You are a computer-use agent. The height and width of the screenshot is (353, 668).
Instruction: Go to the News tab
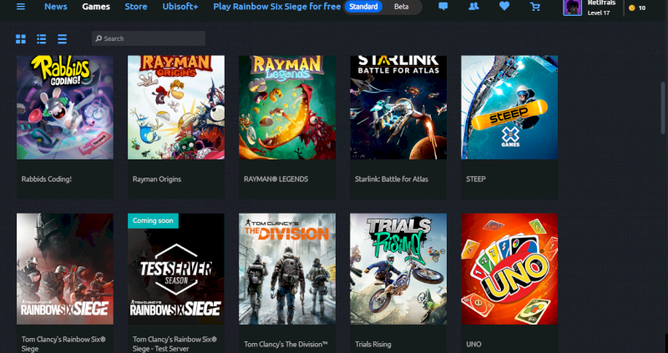(56, 7)
